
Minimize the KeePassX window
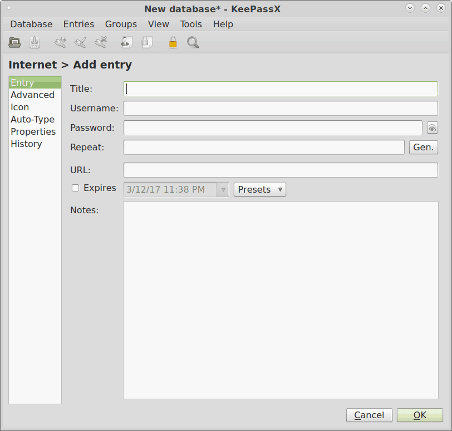point(410,8)
